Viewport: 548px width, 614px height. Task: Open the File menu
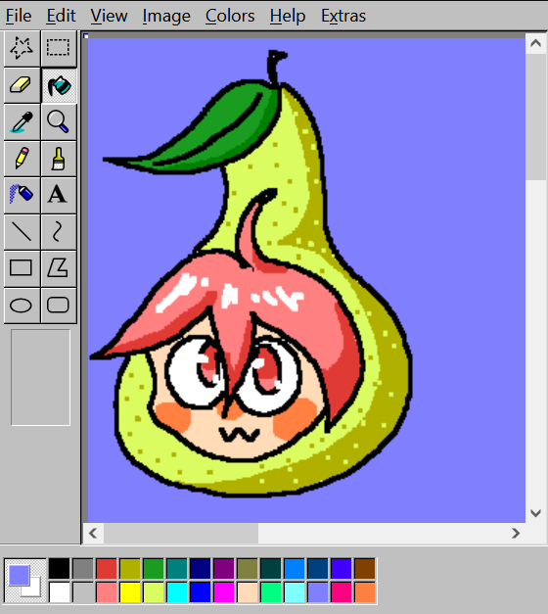[19, 16]
